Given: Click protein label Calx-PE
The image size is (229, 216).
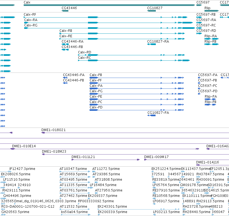Looking at the screenshot, I should (96, 97).
